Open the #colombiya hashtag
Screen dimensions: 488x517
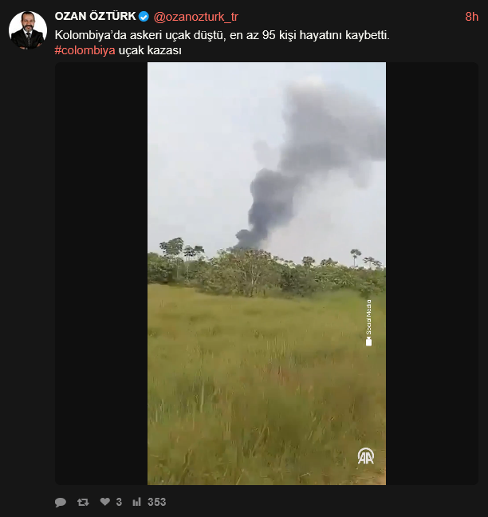pyautogui.click(x=85, y=50)
